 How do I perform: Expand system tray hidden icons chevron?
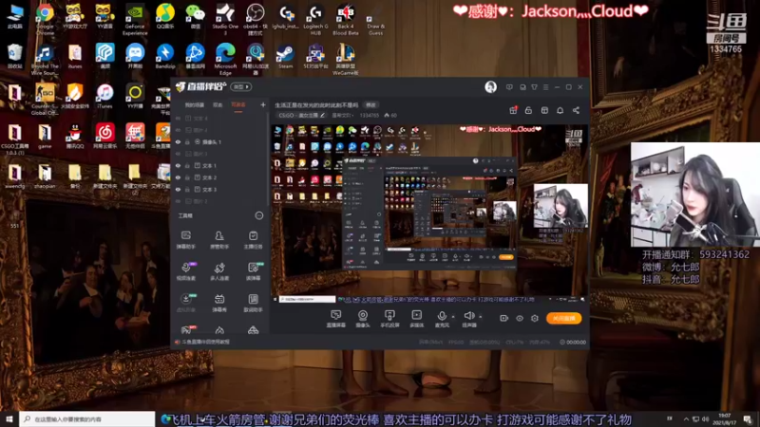[686, 418]
